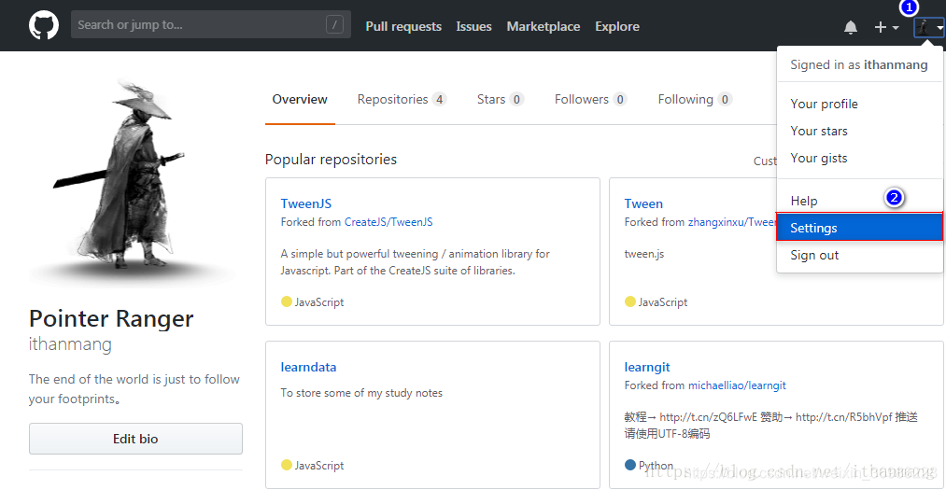The height and width of the screenshot is (490, 946).
Task: Click the Edit bio button
Action: click(x=135, y=439)
